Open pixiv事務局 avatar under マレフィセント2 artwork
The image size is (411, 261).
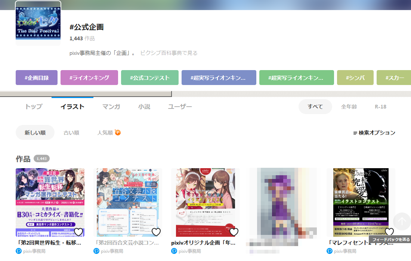pyautogui.click(x=330, y=251)
